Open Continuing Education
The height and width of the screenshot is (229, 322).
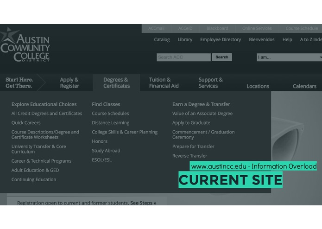pos(34,179)
